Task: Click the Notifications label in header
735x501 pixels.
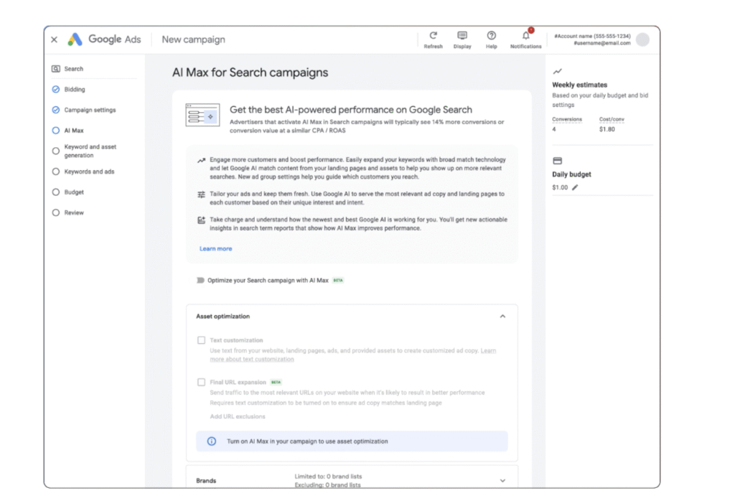Action: (x=526, y=47)
